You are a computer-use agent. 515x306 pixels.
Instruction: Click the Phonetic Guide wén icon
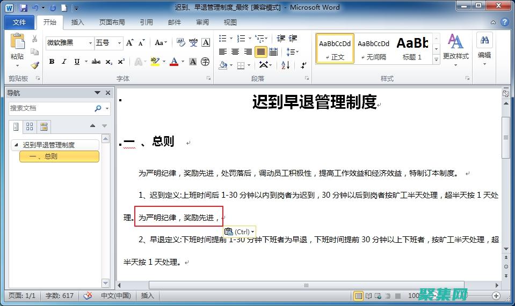[193, 42]
